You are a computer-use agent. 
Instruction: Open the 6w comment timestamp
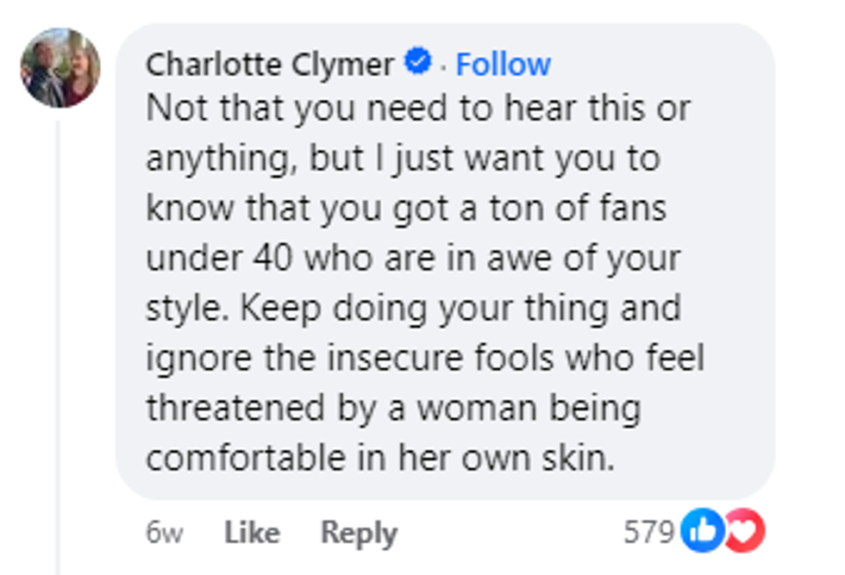(x=164, y=533)
